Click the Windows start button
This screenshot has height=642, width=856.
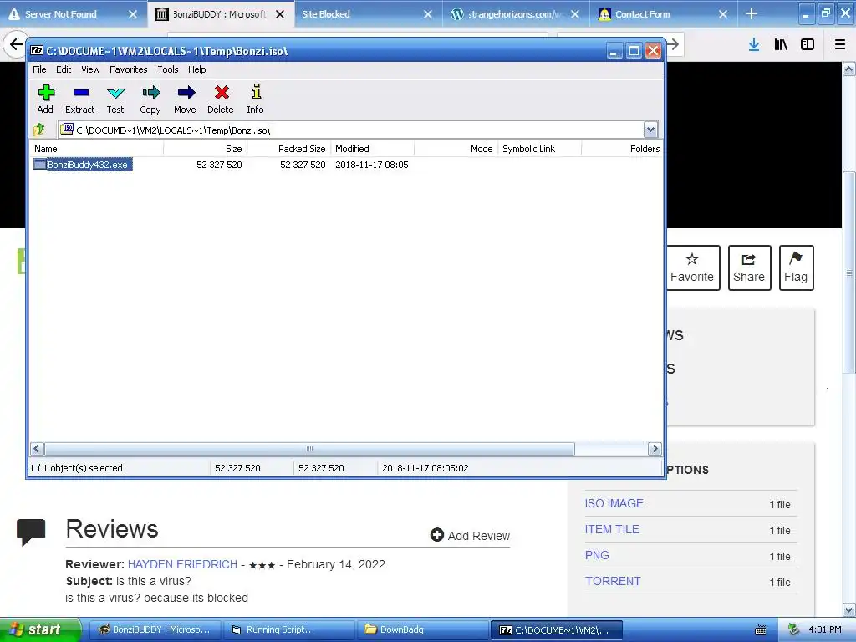pos(40,630)
